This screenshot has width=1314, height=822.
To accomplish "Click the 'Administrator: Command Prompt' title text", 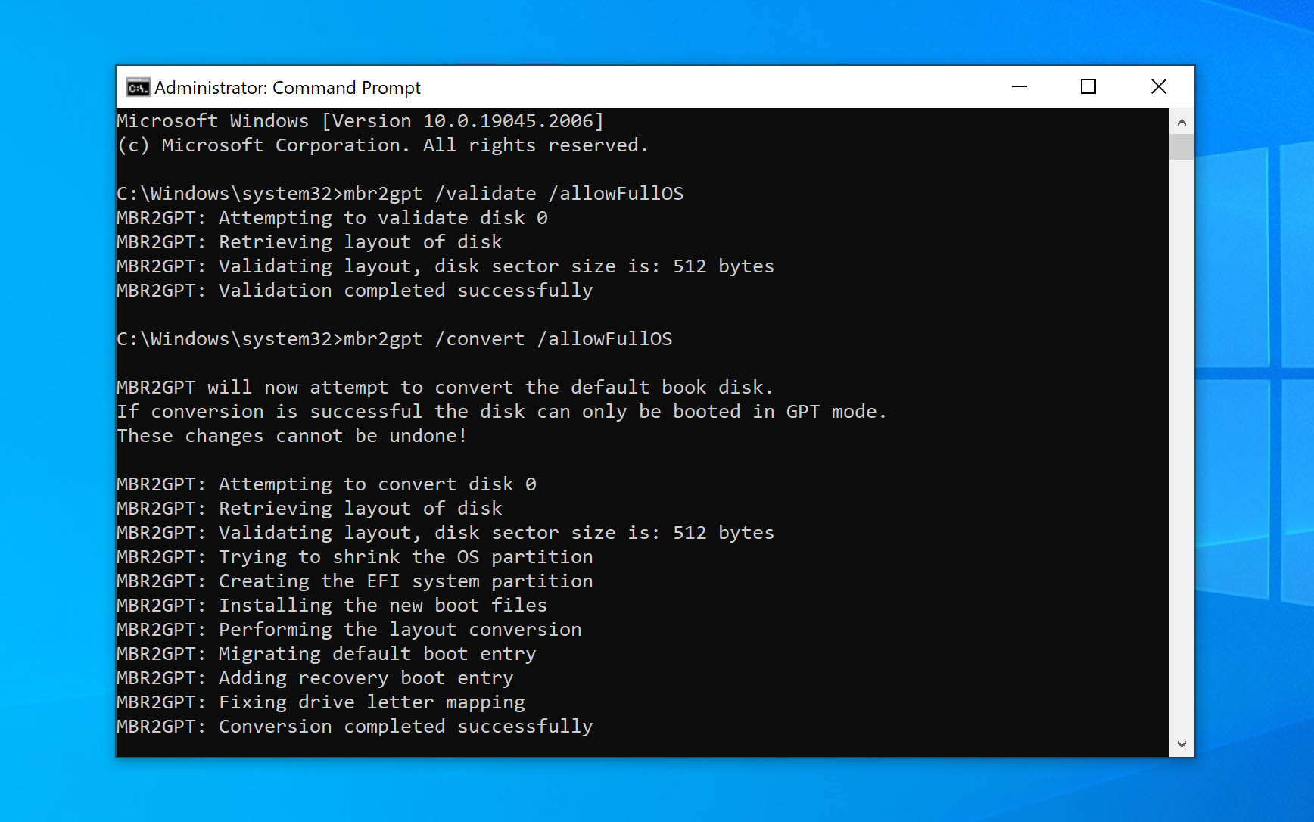I will click(x=288, y=88).
